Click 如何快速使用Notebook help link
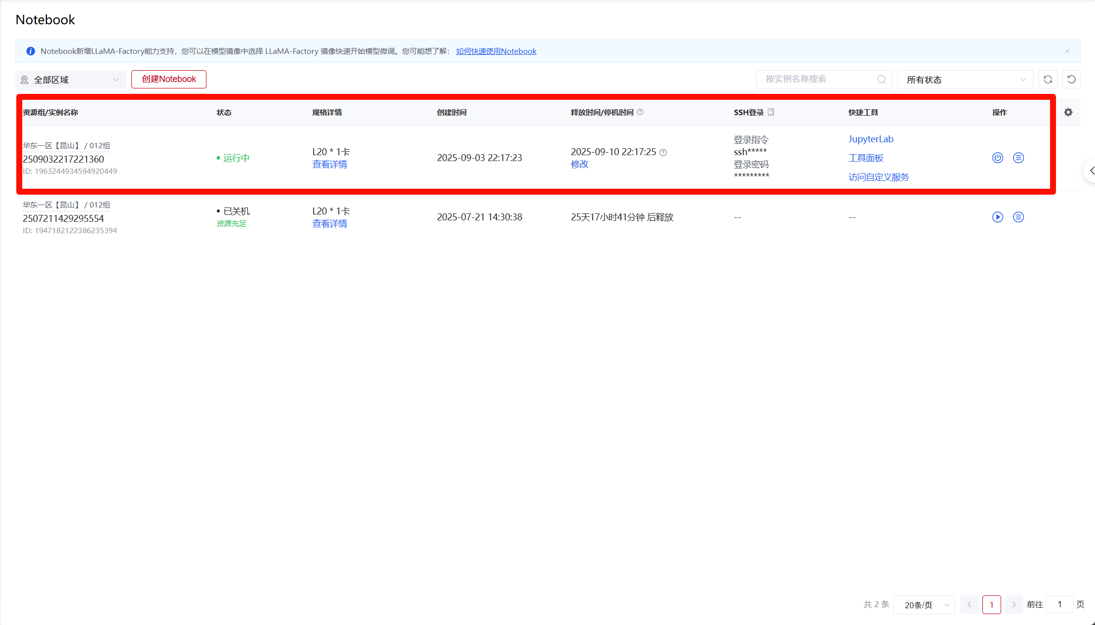 (x=495, y=51)
